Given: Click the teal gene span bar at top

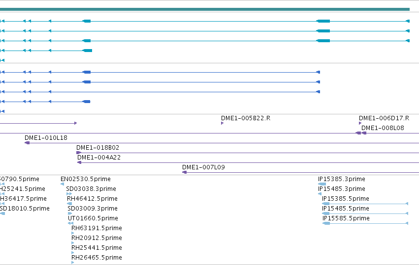Looking at the screenshot, I should 205,9.
